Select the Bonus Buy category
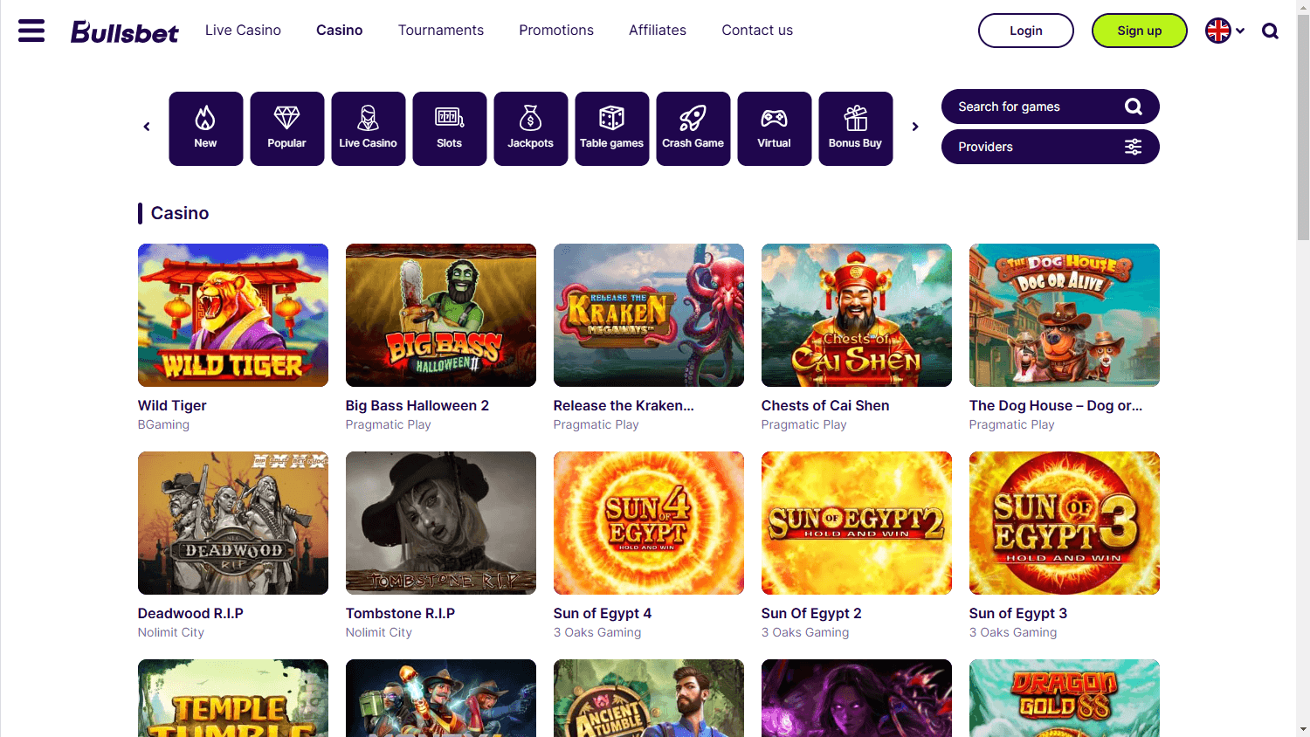1310x737 pixels. (856, 128)
